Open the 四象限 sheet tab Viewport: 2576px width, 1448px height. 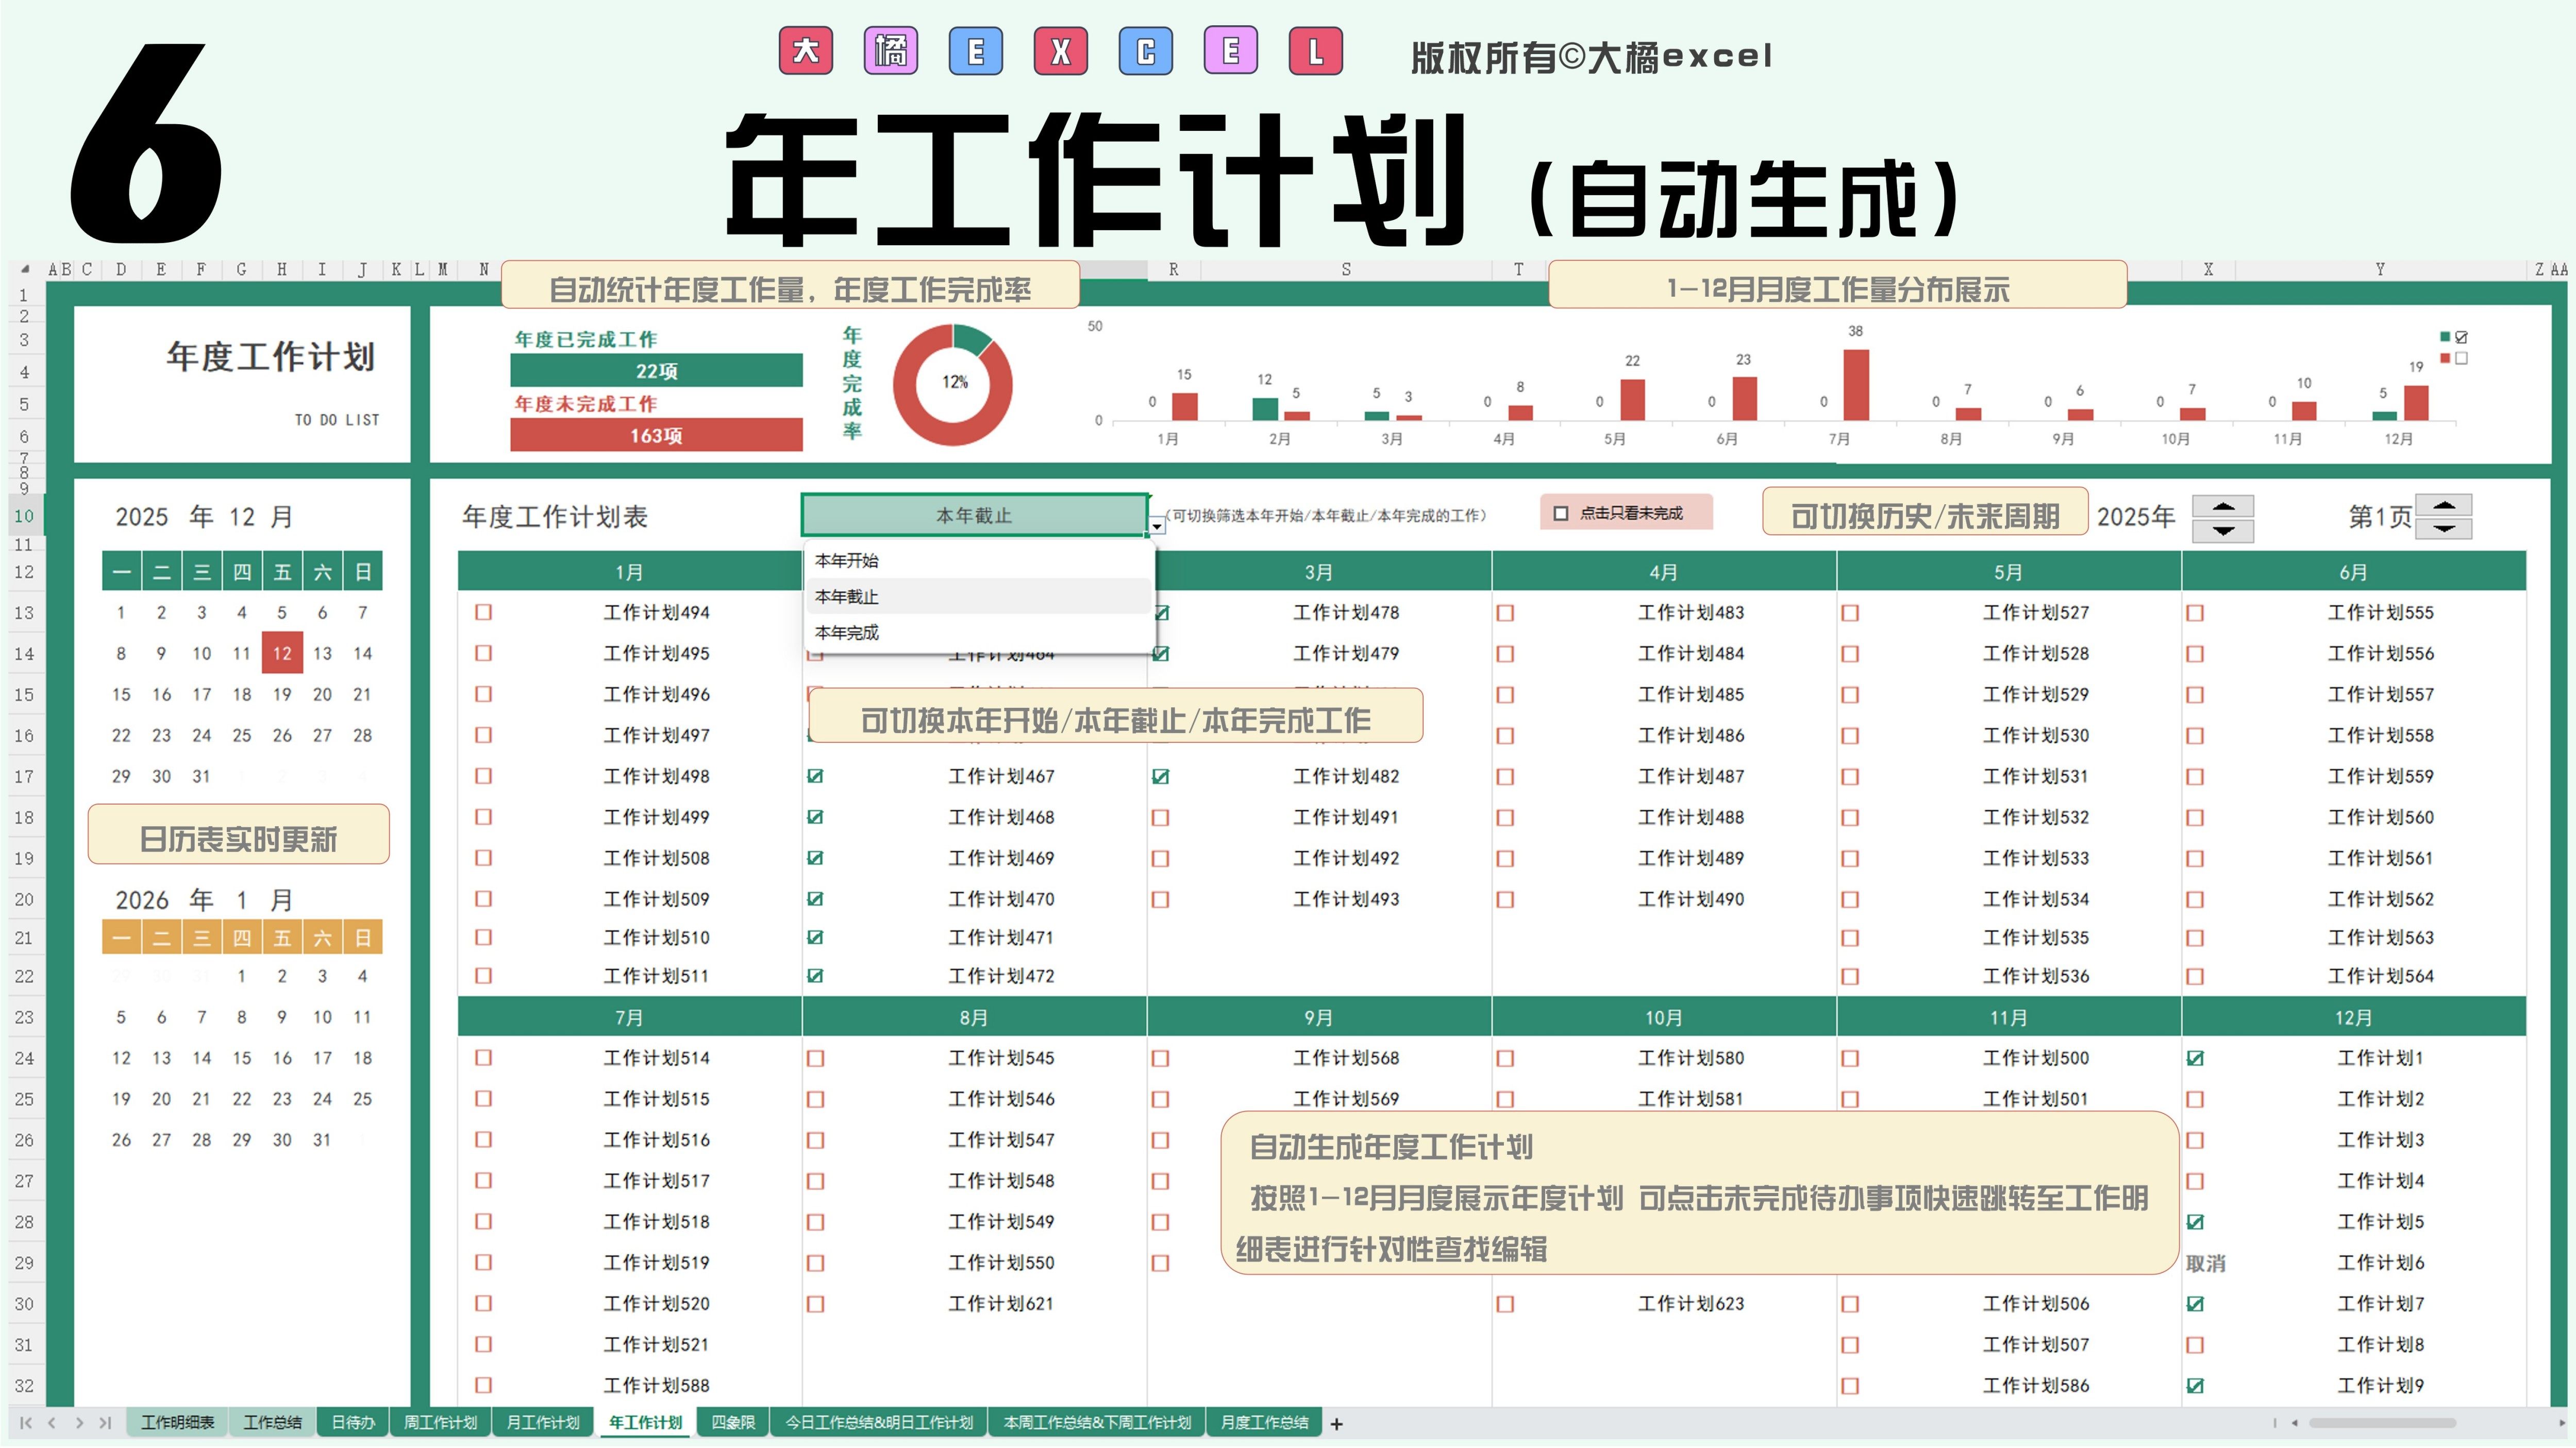[x=733, y=1423]
